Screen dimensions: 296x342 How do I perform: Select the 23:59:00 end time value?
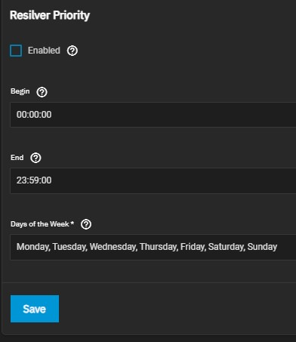34,180
